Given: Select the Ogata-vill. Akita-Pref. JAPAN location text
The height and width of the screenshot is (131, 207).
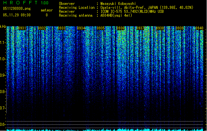Looking at the screenshot, I should tap(147, 8).
